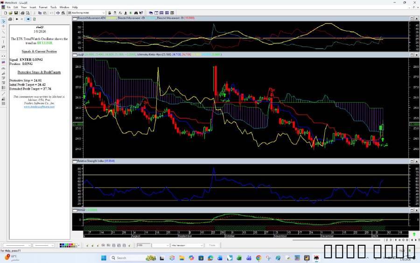
Task: Follow the www.traderssoftware.com link
Action: [39, 107]
